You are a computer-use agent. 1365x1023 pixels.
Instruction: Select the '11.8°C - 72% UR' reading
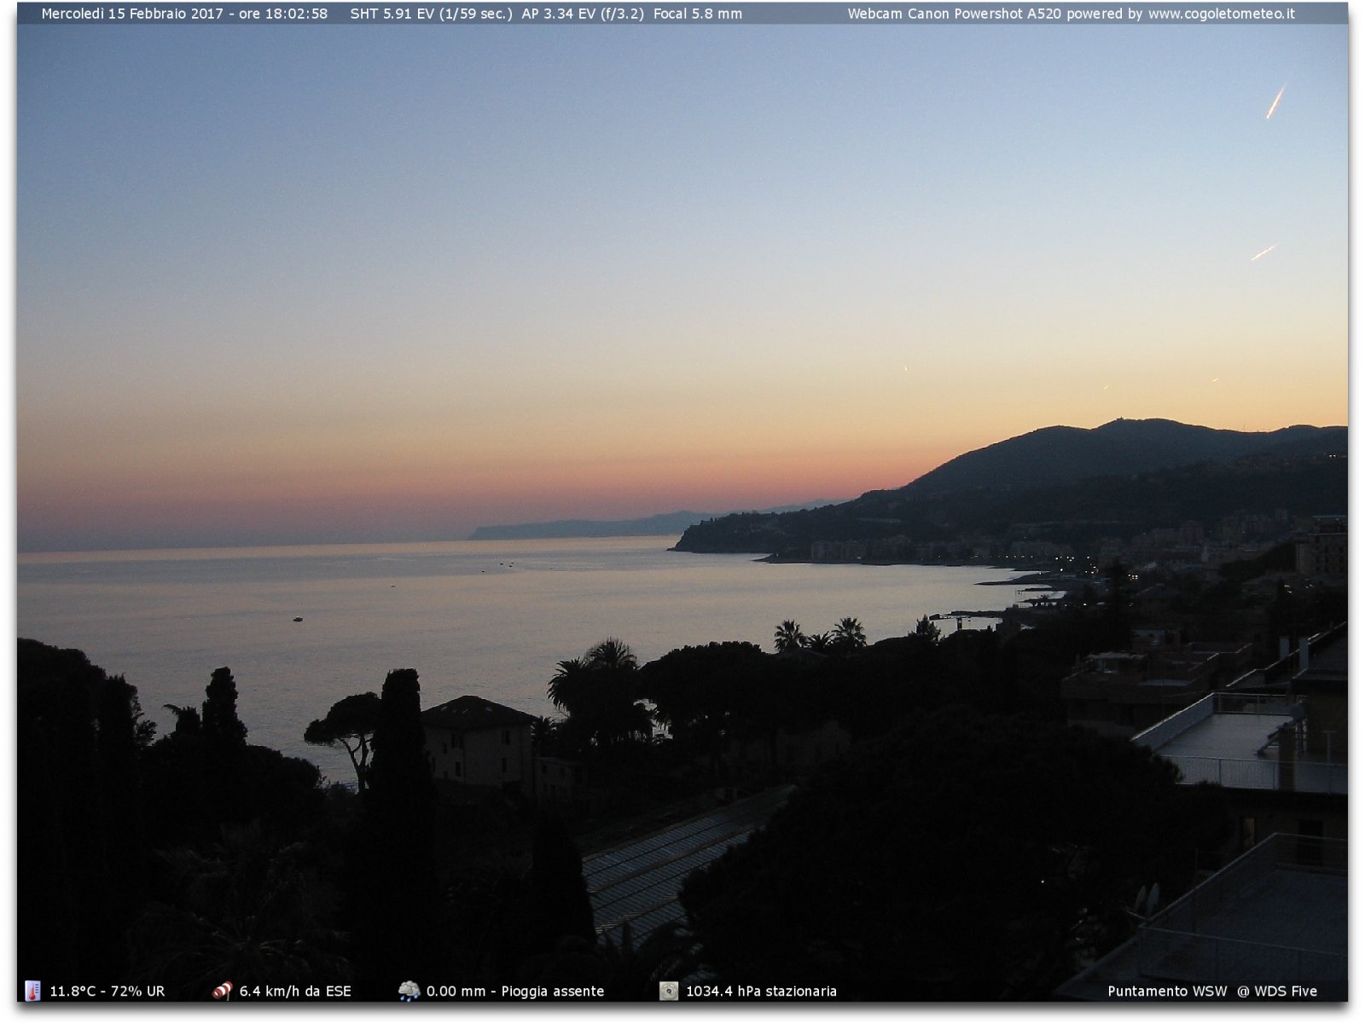tap(107, 991)
